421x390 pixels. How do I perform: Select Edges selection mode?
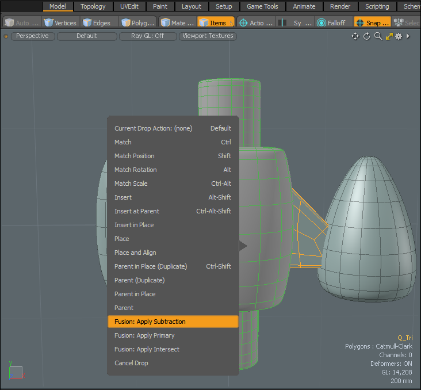(97, 23)
